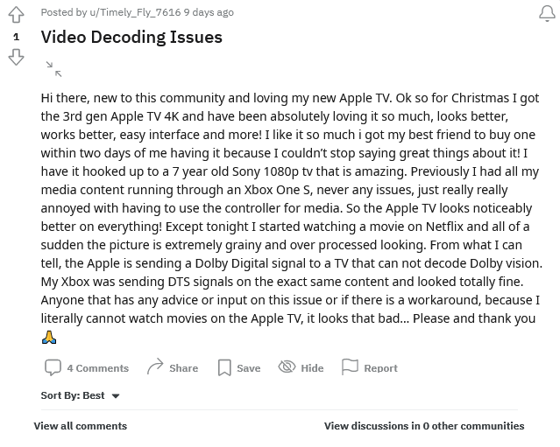
Task: Downvote the Video Decoding Issues post
Action: click(16, 58)
